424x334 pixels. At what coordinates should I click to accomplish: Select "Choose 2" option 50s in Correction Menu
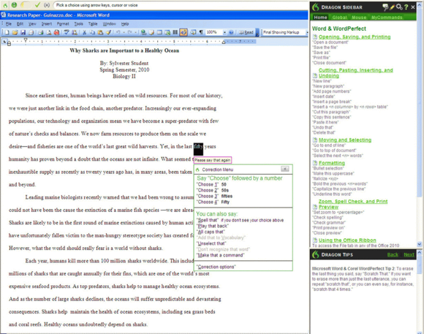point(213,190)
